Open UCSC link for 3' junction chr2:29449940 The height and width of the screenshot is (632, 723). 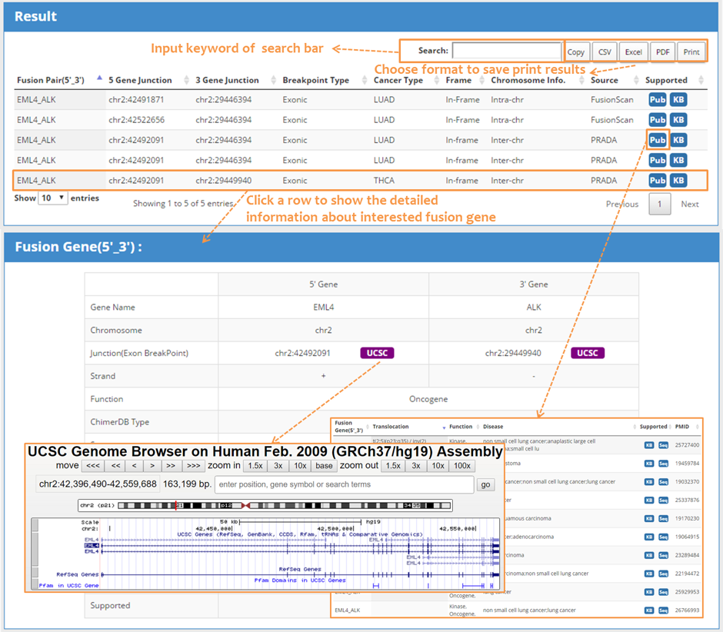pos(588,353)
